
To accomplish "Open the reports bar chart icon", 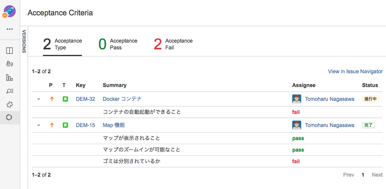I will click(9, 78).
